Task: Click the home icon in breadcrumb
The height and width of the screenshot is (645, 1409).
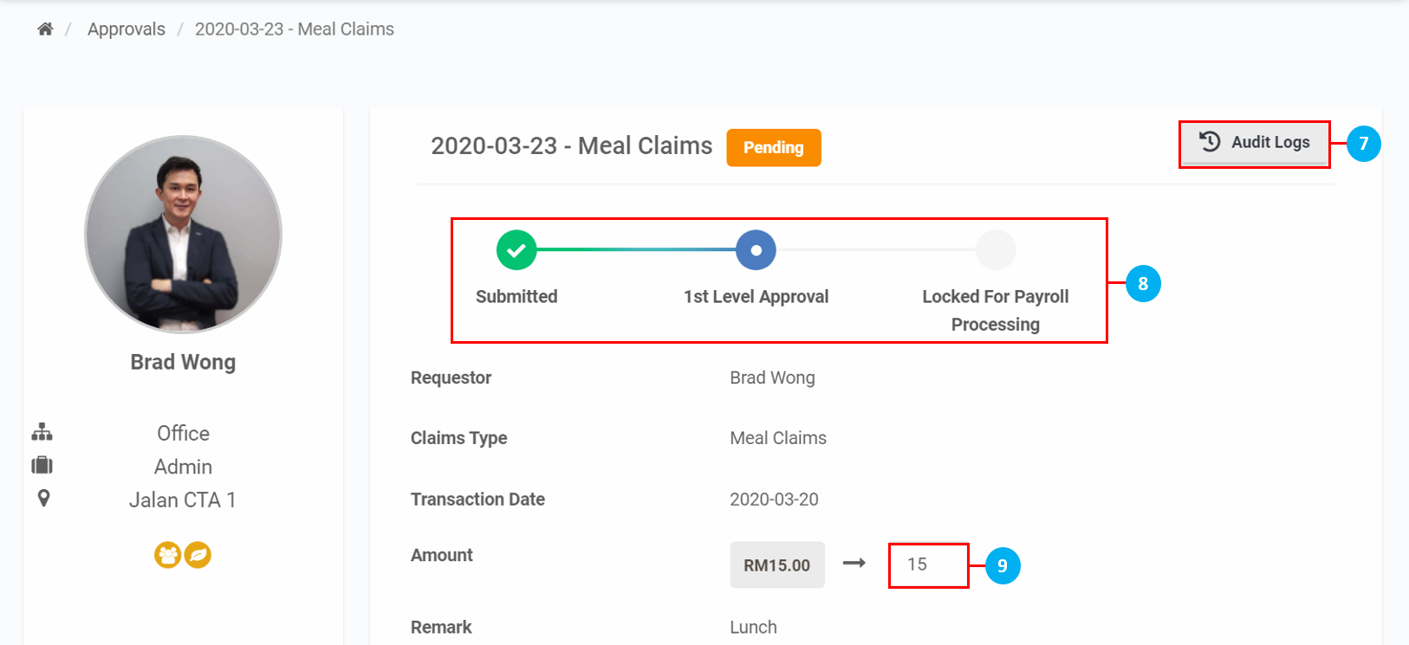Action: coord(45,29)
